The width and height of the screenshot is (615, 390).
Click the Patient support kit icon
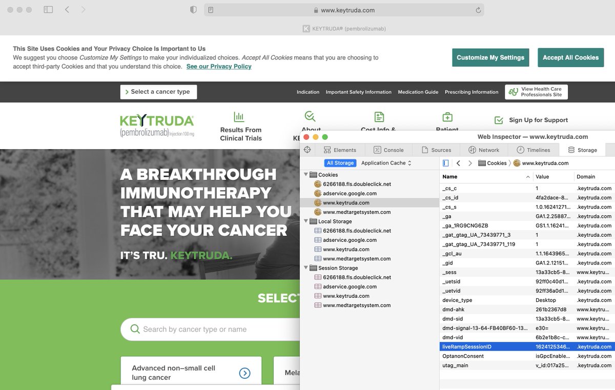point(447,117)
